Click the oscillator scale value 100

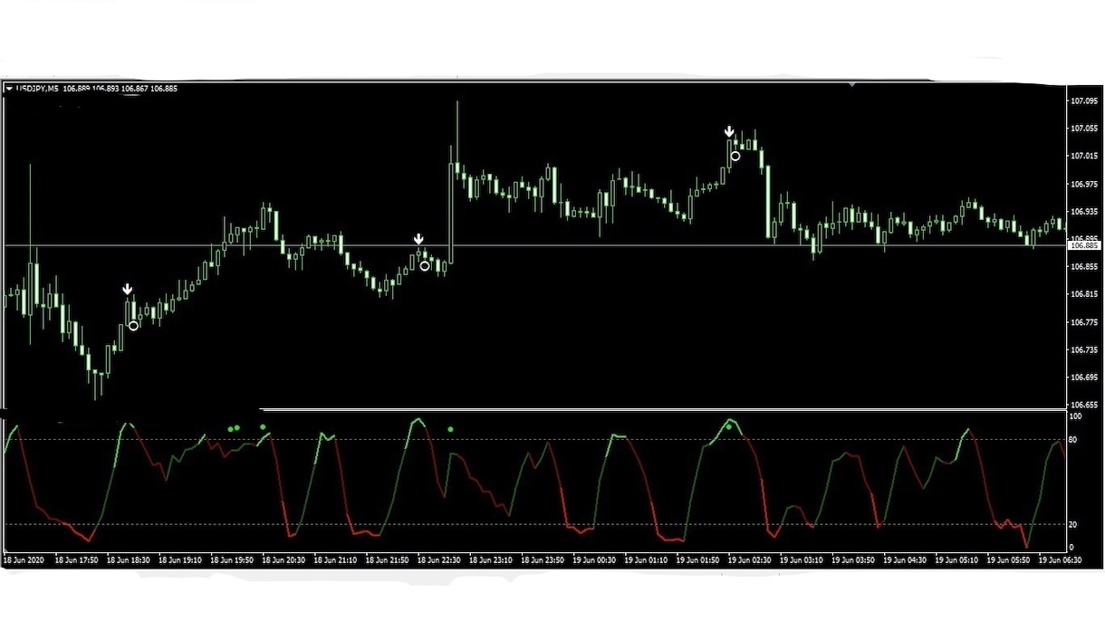[1076, 417]
